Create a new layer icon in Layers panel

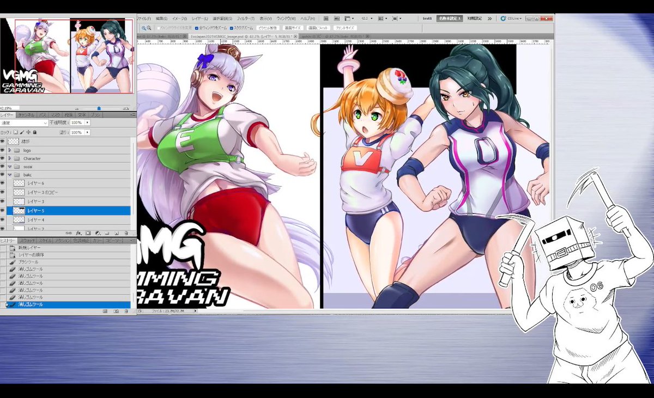(116, 232)
